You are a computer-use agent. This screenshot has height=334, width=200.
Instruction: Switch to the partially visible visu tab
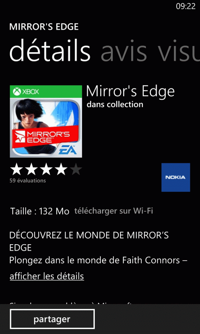178,51
